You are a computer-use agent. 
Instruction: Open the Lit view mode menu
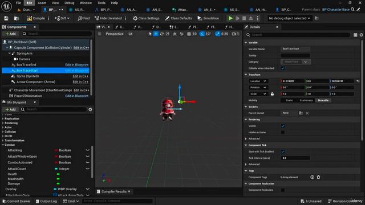[131, 34]
